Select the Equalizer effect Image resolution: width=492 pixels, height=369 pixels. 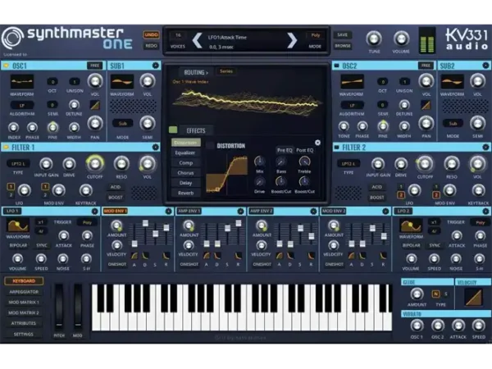pyautogui.click(x=185, y=153)
